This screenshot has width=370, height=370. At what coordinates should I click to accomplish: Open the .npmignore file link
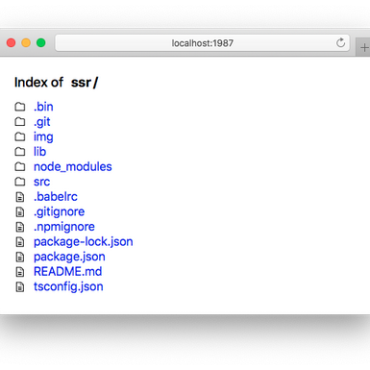pyautogui.click(x=64, y=227)
